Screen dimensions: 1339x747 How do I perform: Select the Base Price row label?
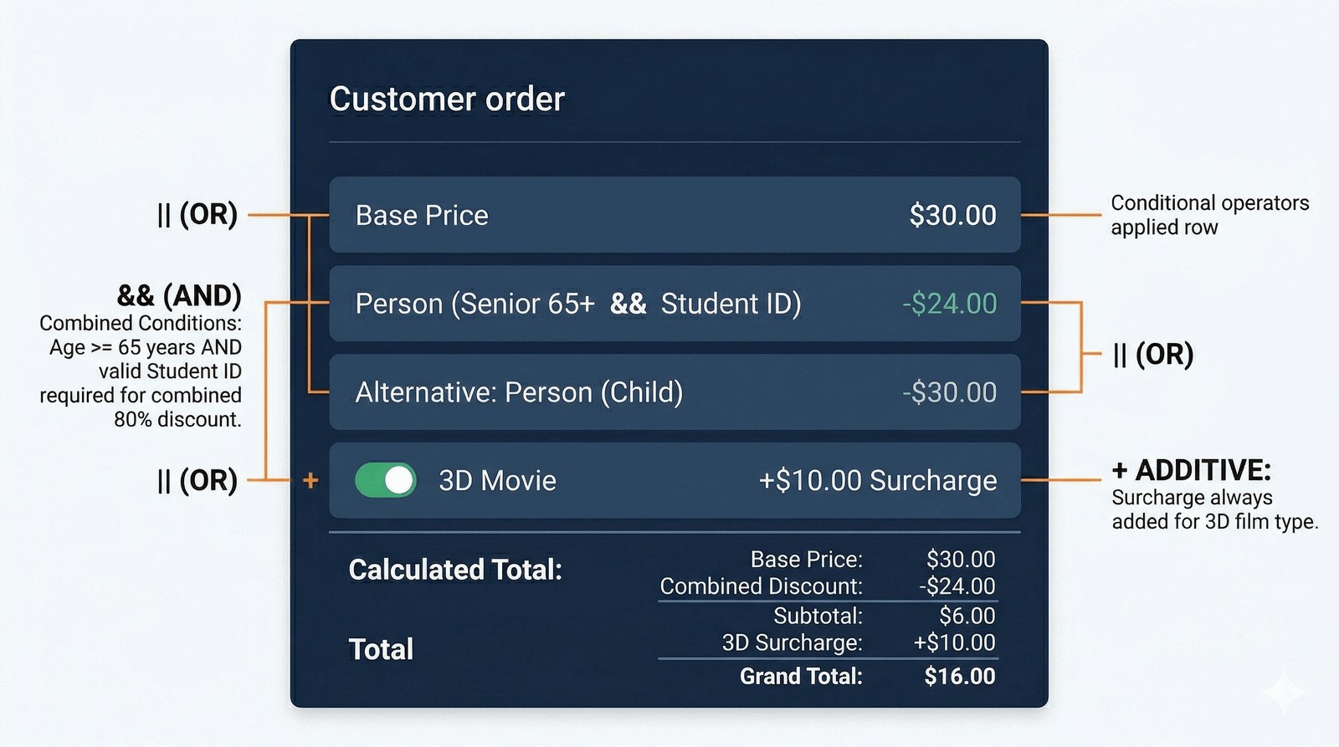[422, 216]
